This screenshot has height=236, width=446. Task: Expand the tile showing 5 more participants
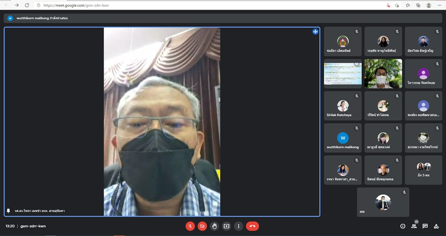tap(424, 170)
